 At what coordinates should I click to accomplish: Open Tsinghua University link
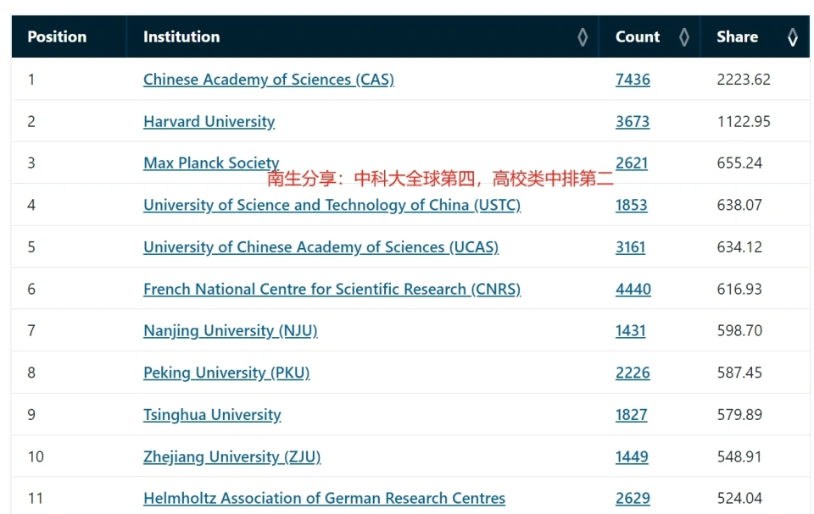212,414
